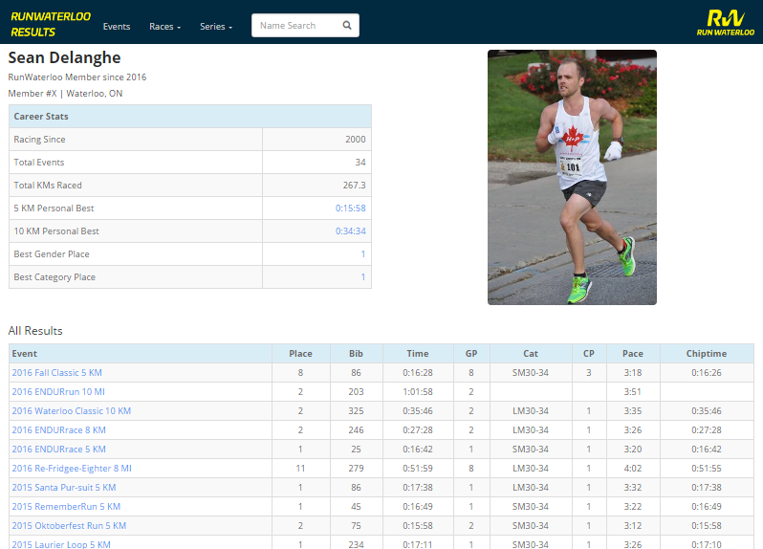This screenshot has height=549, width=763.
Task: Select pace 4:02 in Re-Fridgee-Eighter row
Action: pyautogui.click(x=633, y=469)
